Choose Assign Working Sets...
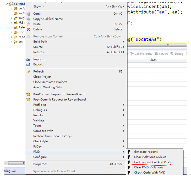The image size is (191, 176). point(76,87)
